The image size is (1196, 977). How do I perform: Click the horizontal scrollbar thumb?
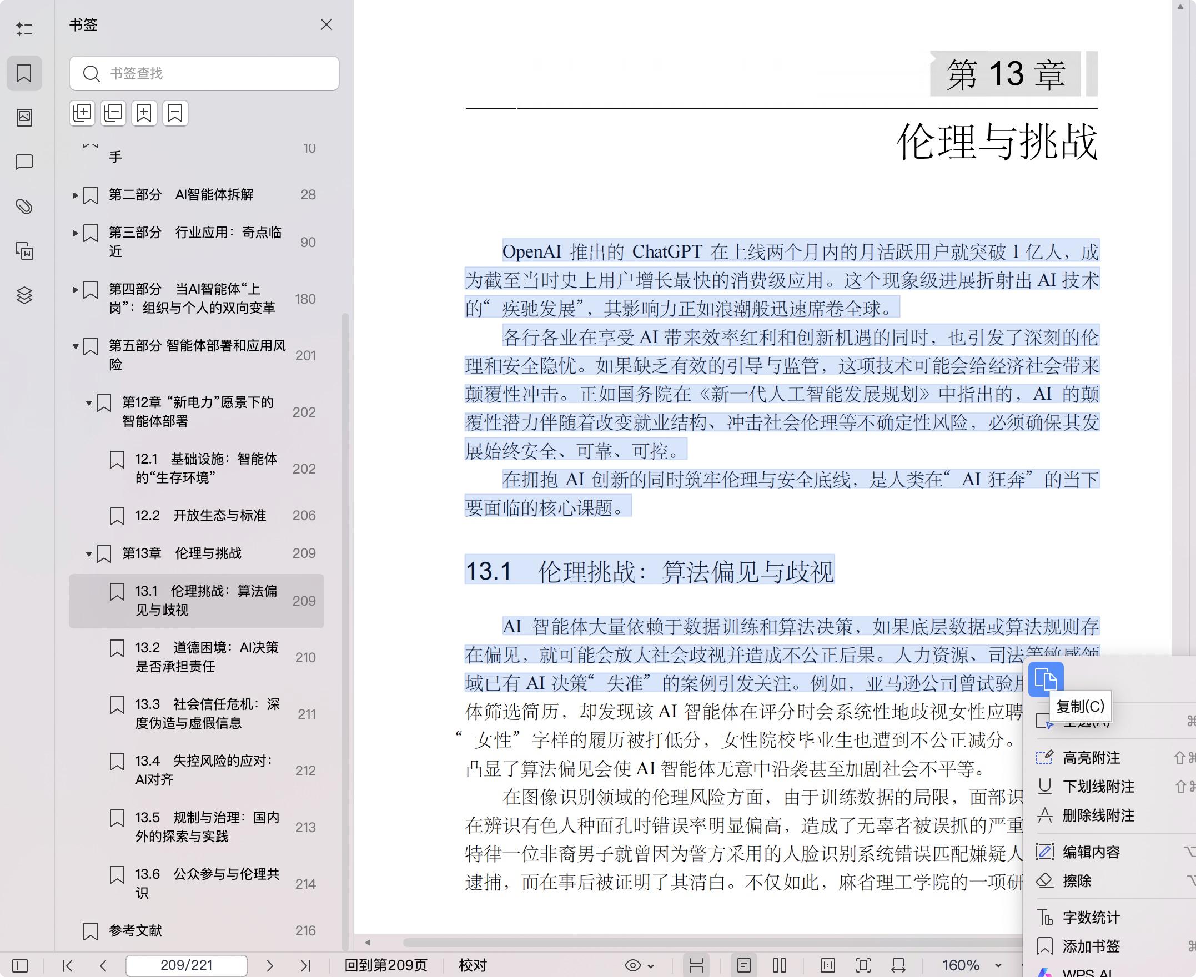click(712, 942)
